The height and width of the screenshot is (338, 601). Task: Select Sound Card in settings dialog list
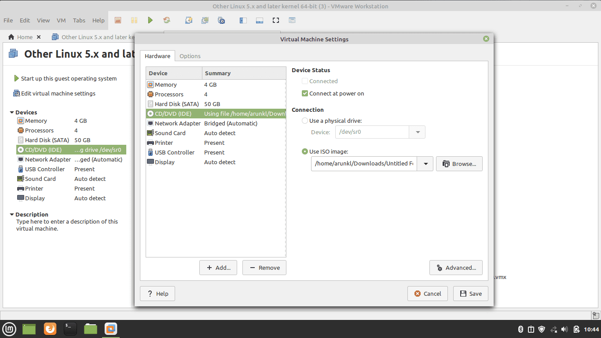coord(216,133)
